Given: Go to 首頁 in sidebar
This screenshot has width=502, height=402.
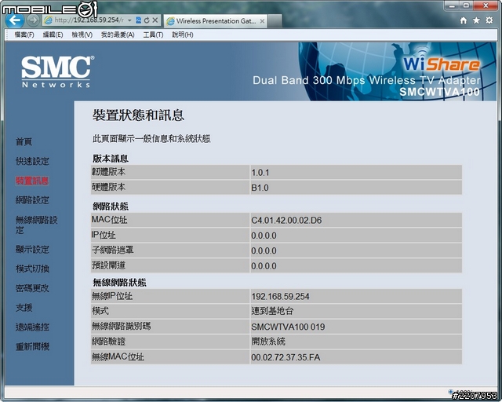Looking at the screenshot, I should coord(24,141).
